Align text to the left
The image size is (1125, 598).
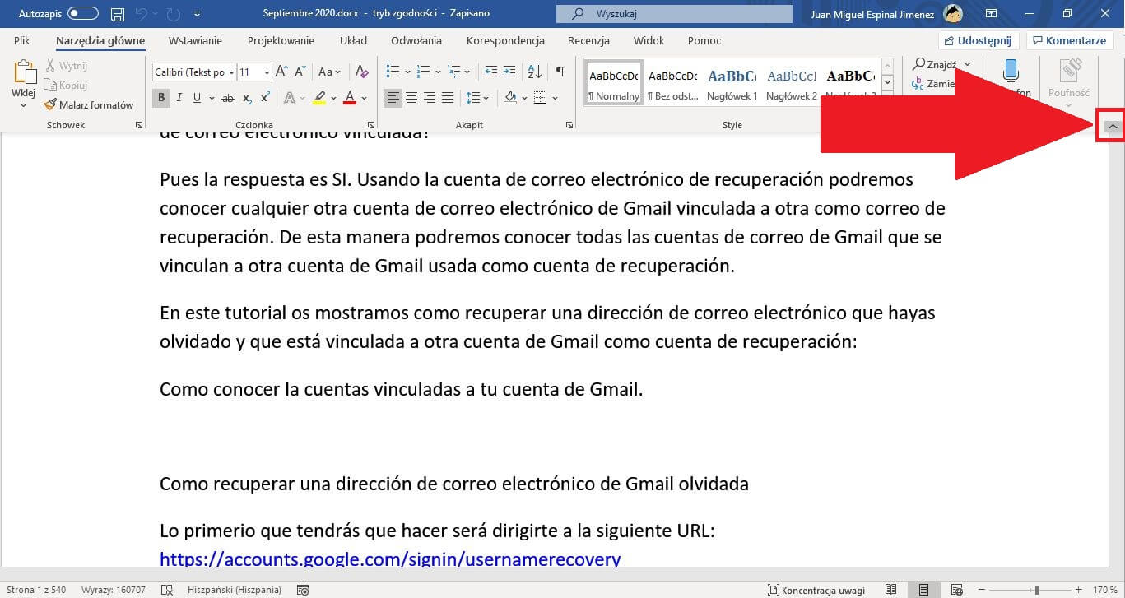click(393, 98)
